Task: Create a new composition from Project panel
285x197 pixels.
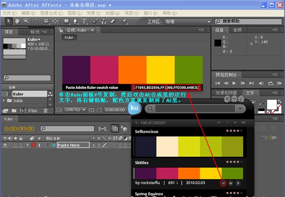Action: point(23,110)
